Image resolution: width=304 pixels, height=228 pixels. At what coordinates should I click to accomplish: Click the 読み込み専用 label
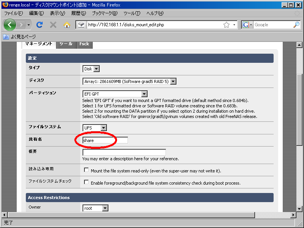pyautogui.click(x=41, y=169)
